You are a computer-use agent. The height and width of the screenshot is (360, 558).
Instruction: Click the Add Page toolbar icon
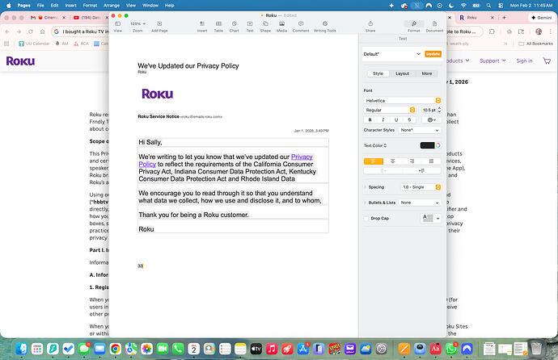[159, 23]
